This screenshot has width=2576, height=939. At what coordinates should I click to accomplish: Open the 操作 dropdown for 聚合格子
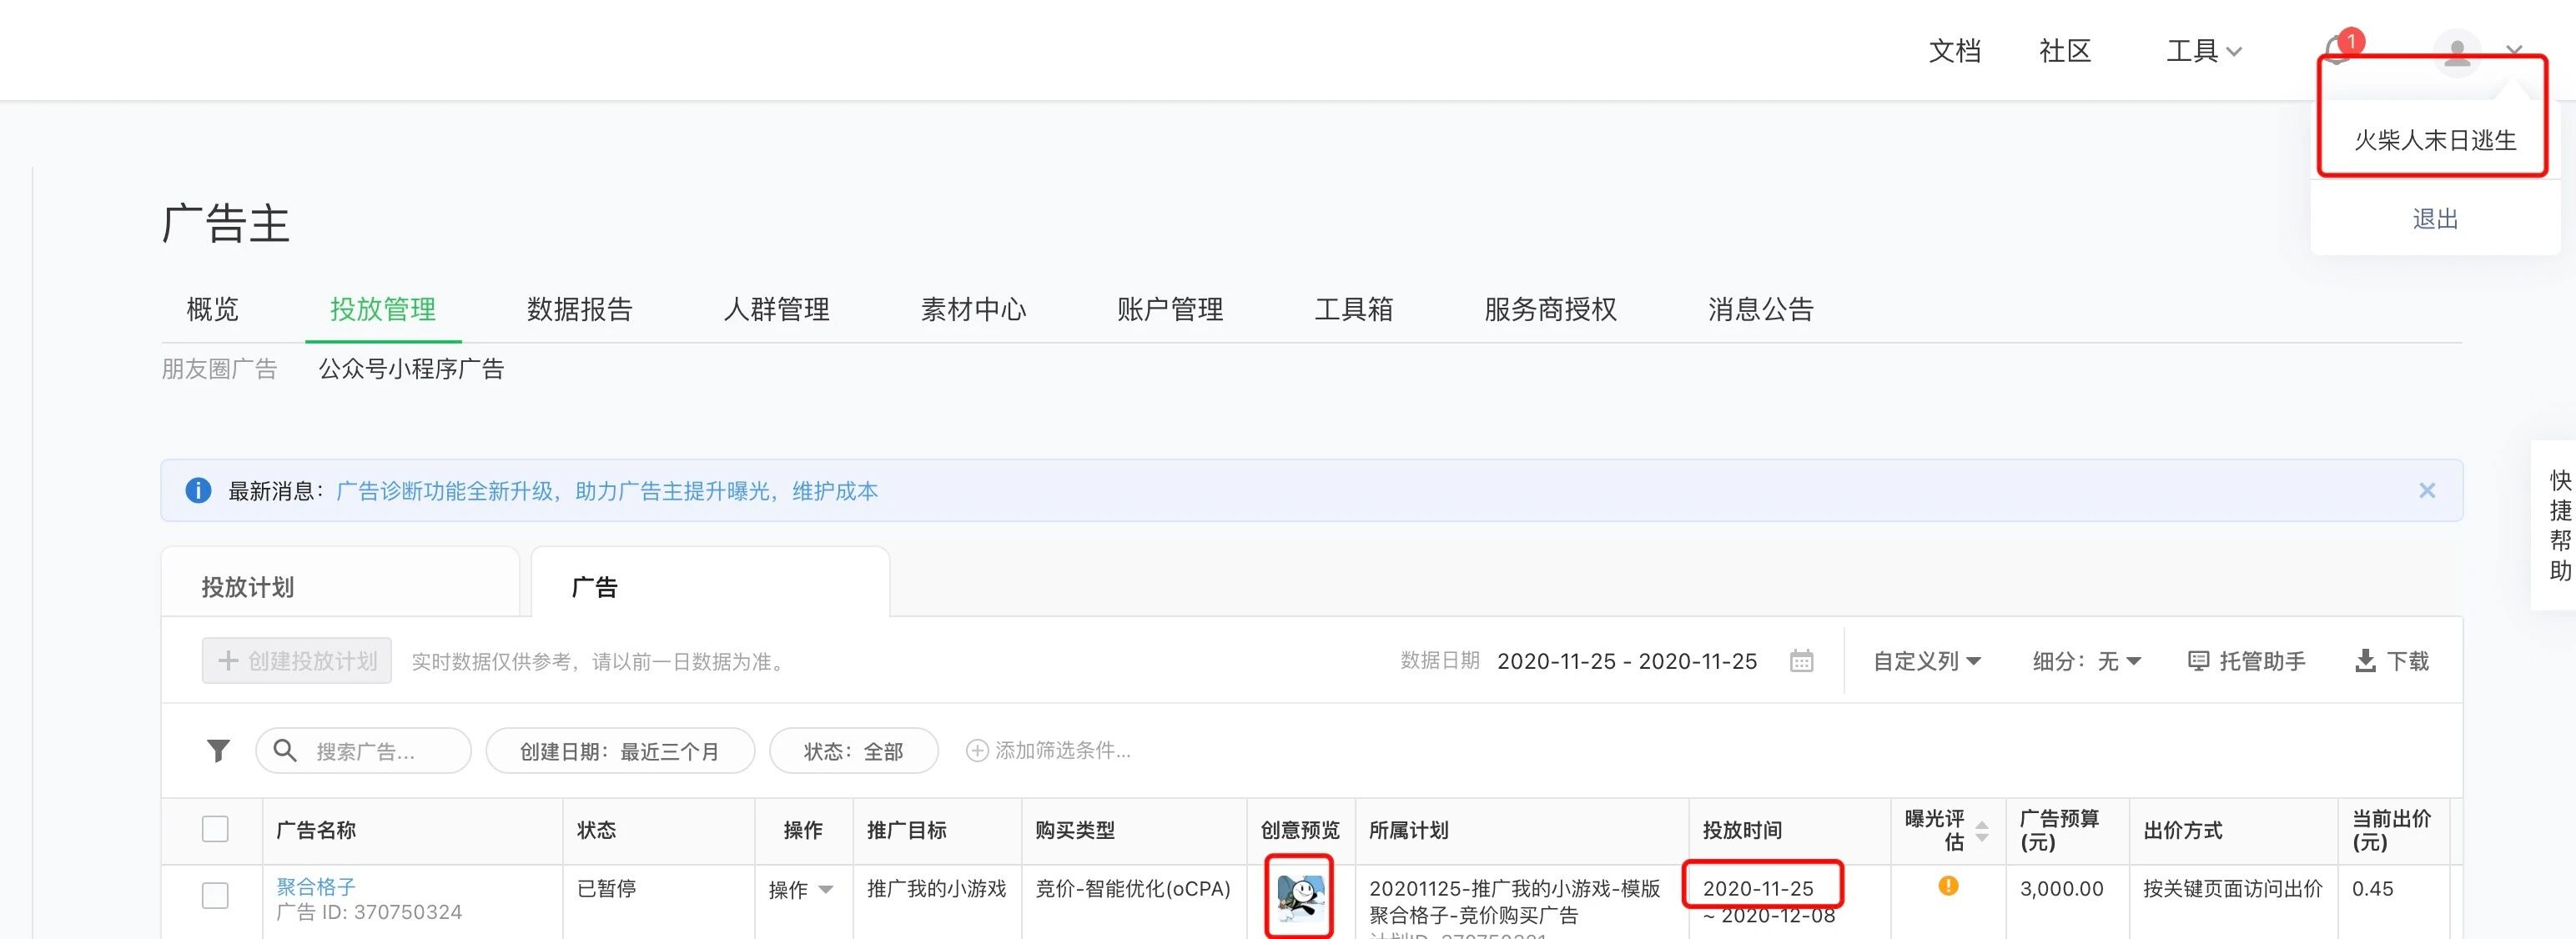click(800, 889)
